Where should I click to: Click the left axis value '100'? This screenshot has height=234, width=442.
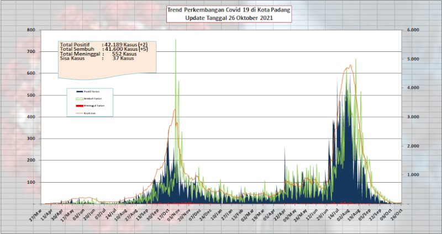click(x=31, y=182)
